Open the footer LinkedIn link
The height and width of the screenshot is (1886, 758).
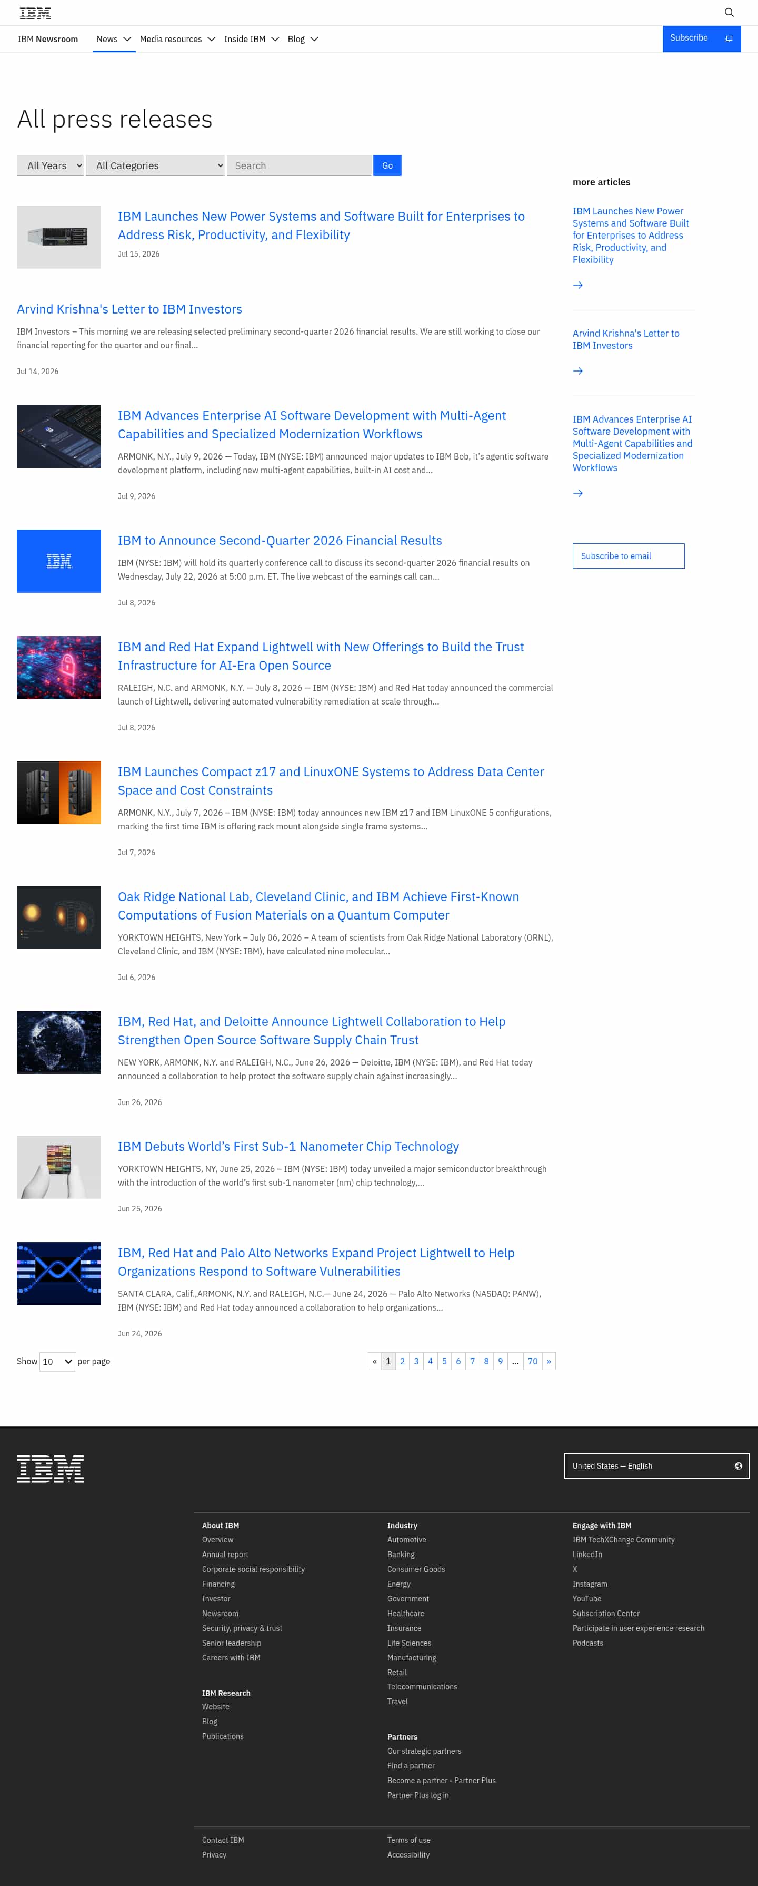[x=587, y=1555]
